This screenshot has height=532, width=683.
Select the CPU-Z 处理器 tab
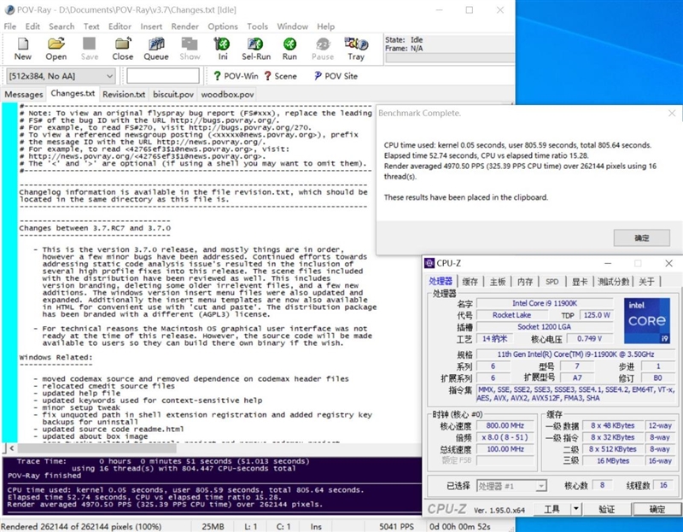pyautogui.click(x=441, y=281)
